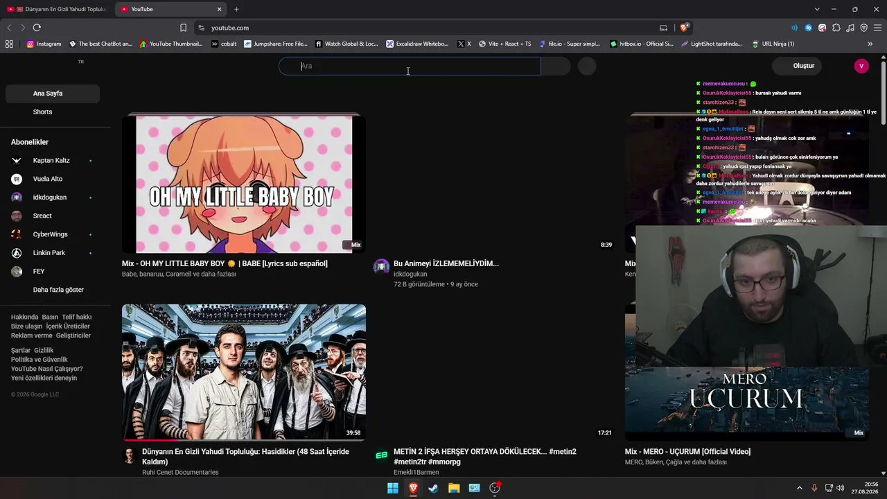Open the Brave hamburger main menu
The image size is (887, 499).
pos(877,28)
